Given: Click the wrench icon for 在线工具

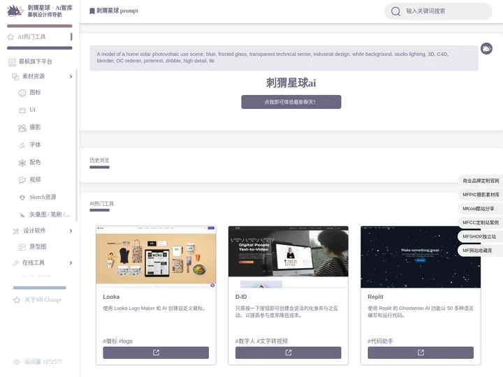Looking at the screenshot, I should click(x=15, y=263).
